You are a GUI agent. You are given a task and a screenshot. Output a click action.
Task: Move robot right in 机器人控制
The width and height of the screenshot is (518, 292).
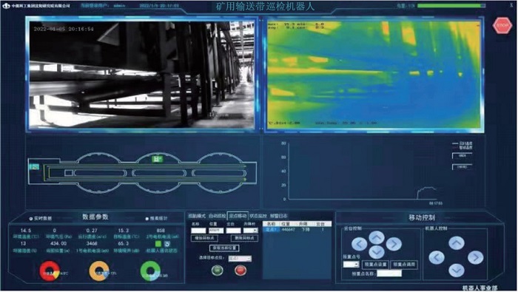(x=475, y=257)
